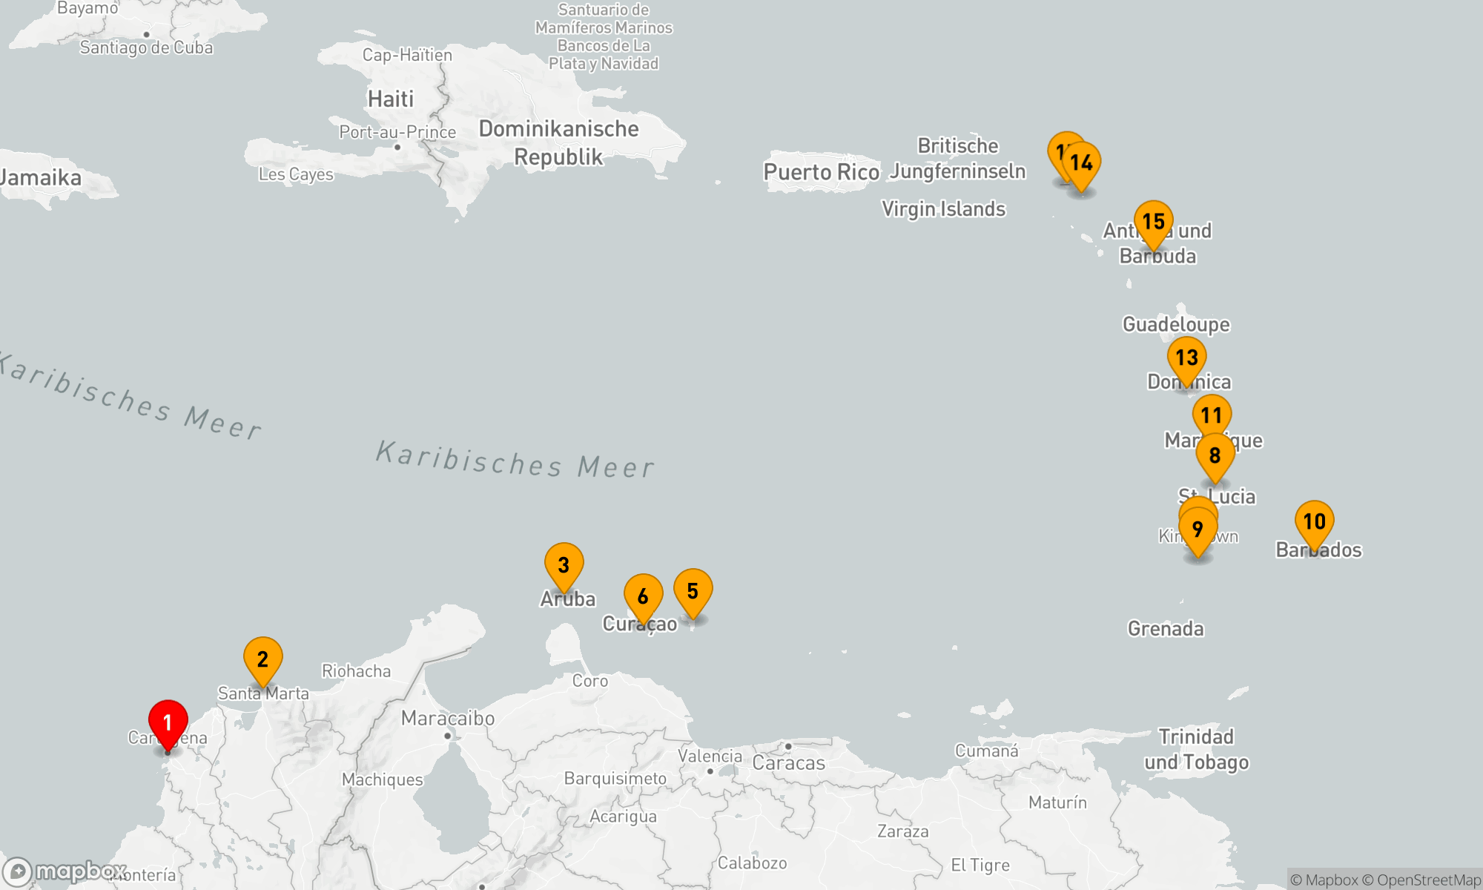
Task: Click the Puerto Rico map label
Action: point(821,172)
